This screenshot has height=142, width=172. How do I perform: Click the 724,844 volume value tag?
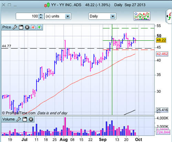163,132
